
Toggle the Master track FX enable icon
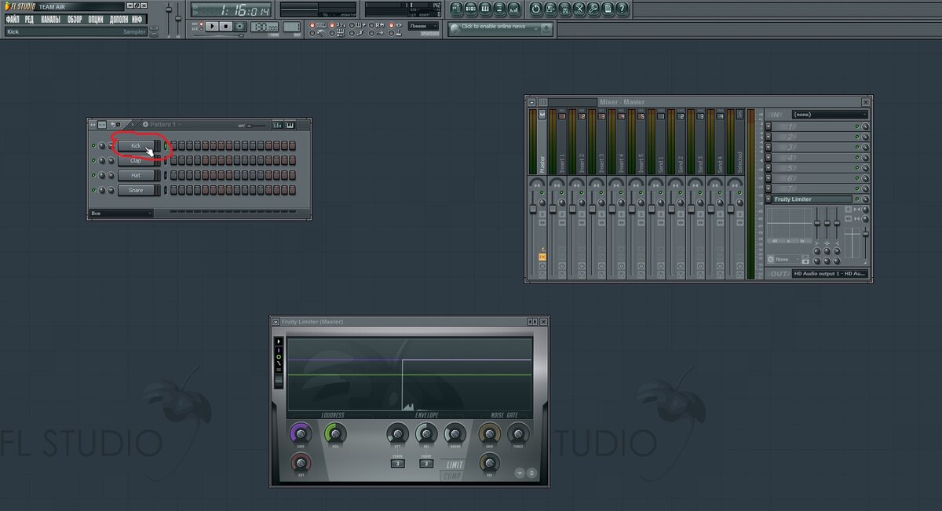542,257
